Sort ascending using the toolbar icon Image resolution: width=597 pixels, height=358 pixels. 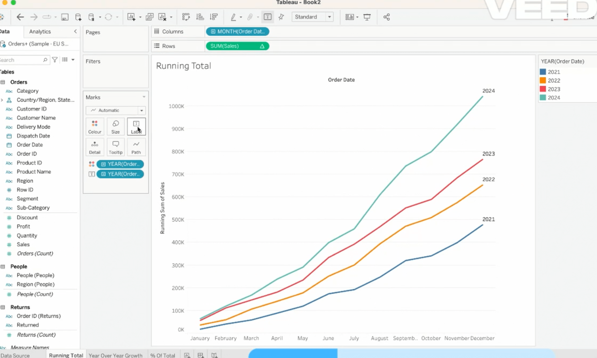click(200, 17)
